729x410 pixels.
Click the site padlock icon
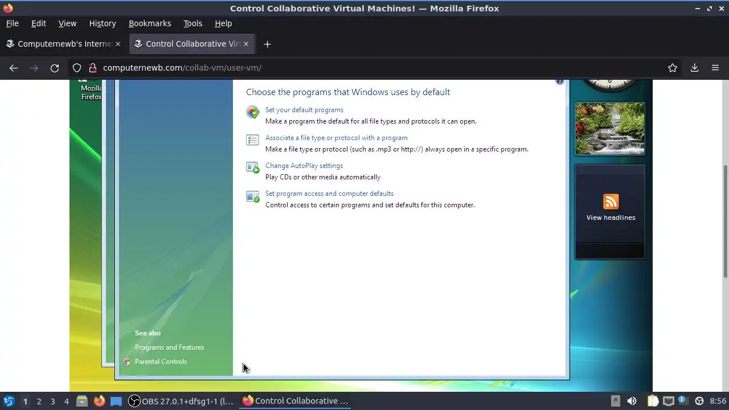click(x=93, y=68)
